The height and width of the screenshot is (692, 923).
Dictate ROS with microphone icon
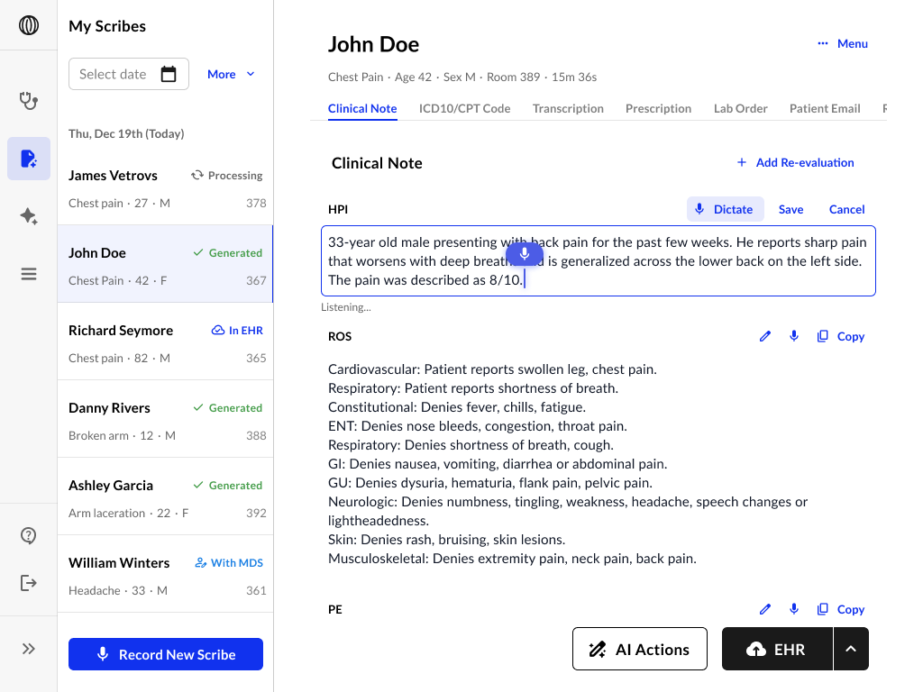tap(793, 336)
